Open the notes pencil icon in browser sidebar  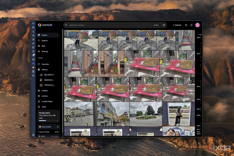click(33, 39)
